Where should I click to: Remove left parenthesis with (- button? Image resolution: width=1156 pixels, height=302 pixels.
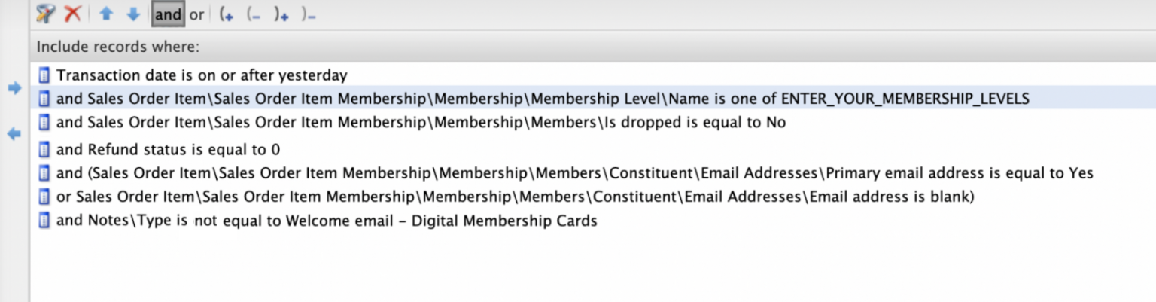[254, 14]
